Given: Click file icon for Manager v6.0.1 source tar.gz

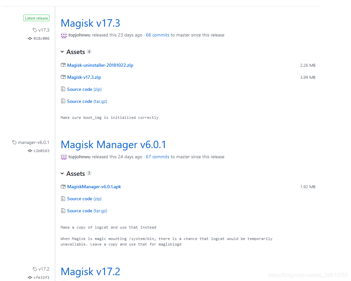Looking at the screenshot, I should coord(63,211).
